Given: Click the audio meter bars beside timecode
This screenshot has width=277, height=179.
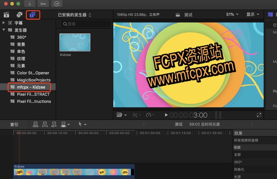Looking at the screenshot, I should click(218, 115).
